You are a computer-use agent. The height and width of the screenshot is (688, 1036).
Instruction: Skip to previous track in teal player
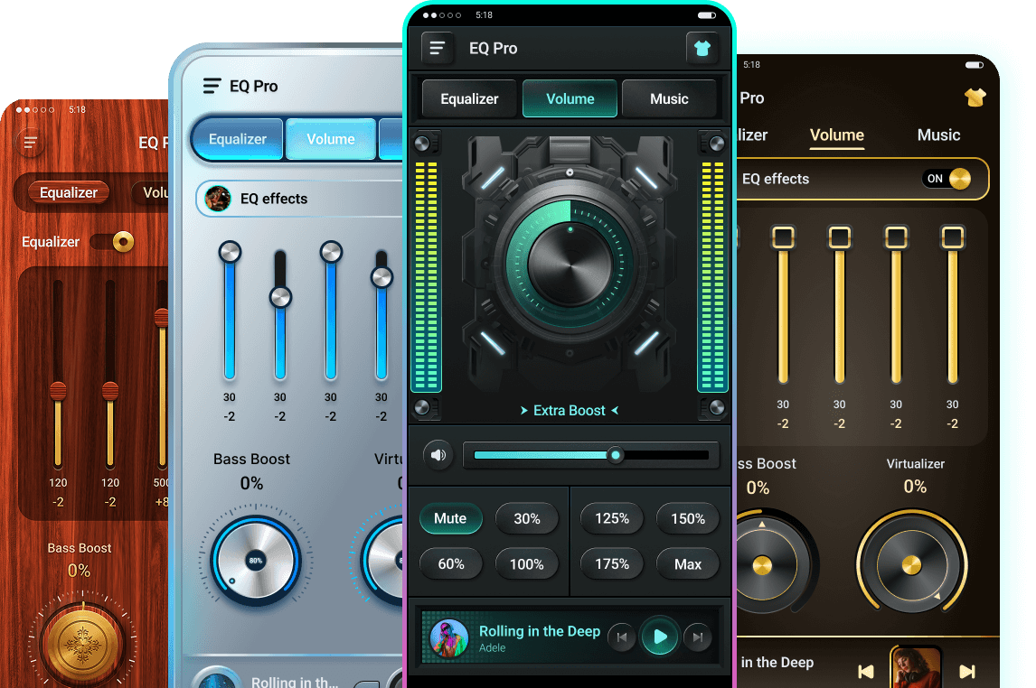click(x=620, y=637)
